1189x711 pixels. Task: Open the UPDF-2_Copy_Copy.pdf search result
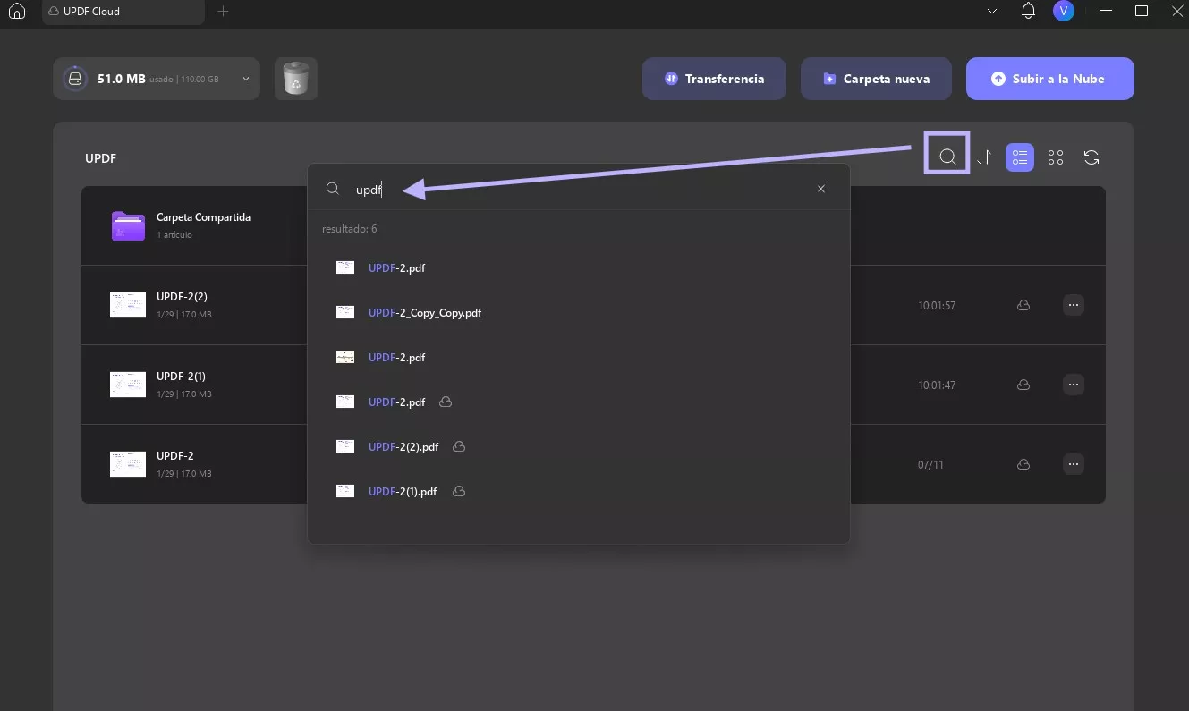(x=578, y=313)
